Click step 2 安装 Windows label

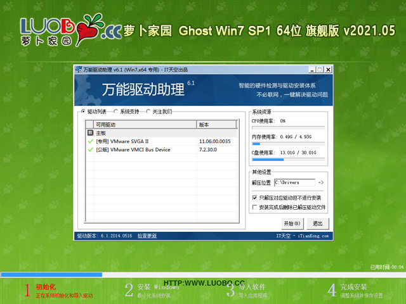[x=158, y=287]
